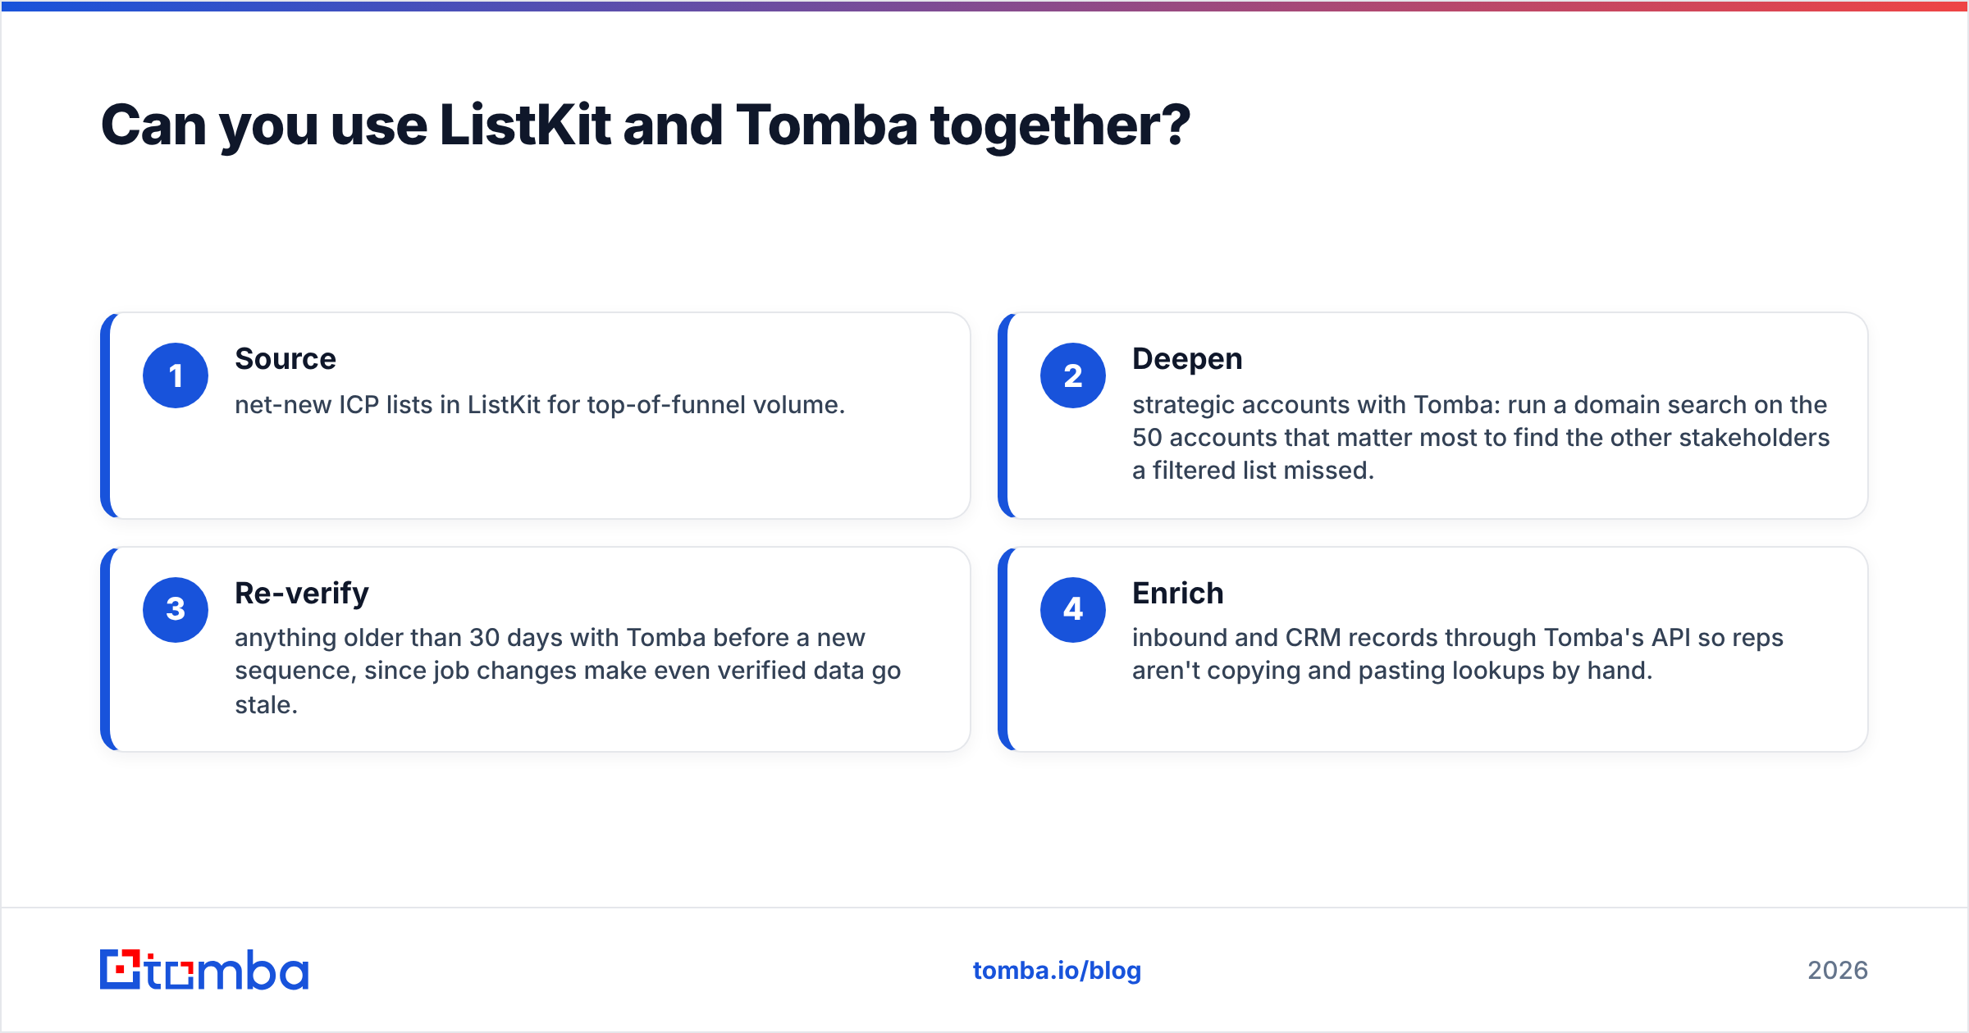The height and width of the screenshot is (1033, 1969).
Task: Click the '2026' year in the footer
Action: point(1838,971)
